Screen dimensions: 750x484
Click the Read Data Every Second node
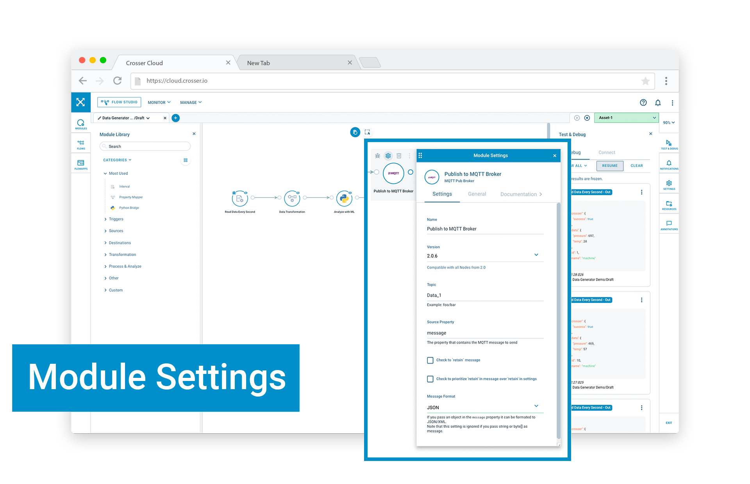[x=240, y=198]
